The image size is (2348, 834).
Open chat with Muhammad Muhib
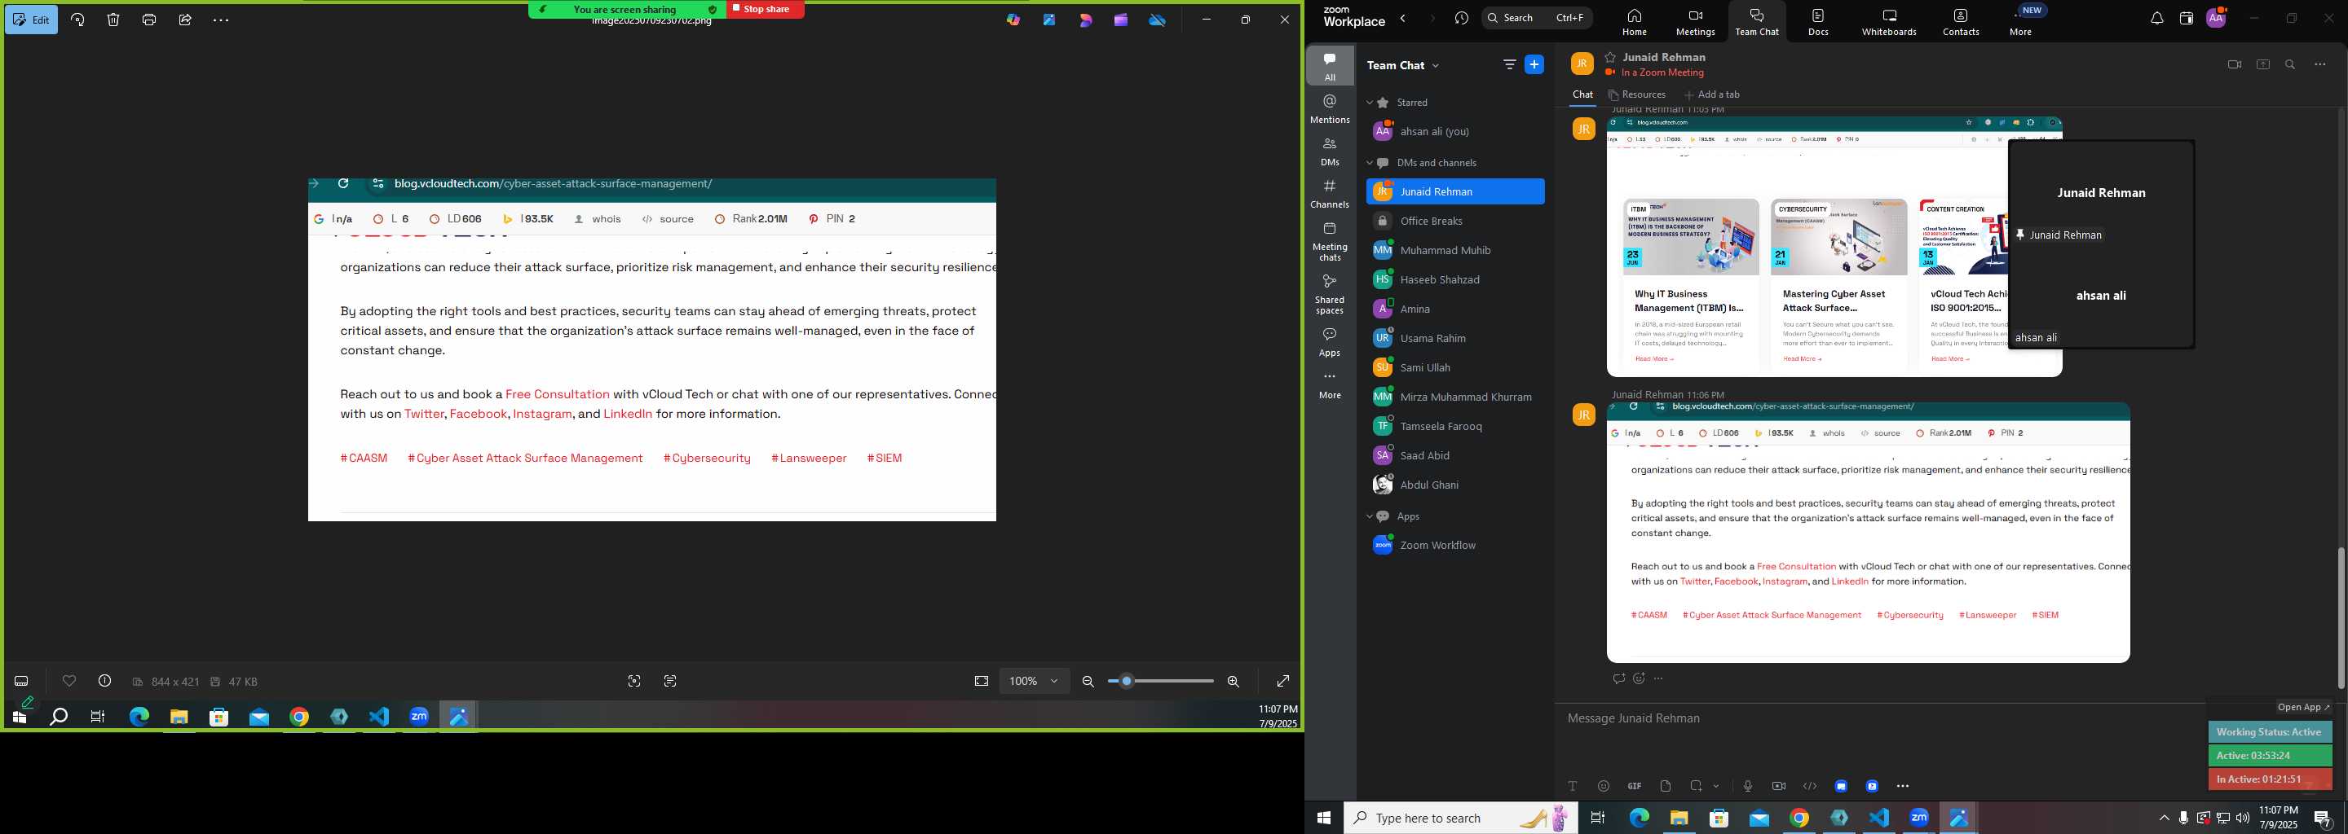pyautogui.click(x=1455, y=250)
